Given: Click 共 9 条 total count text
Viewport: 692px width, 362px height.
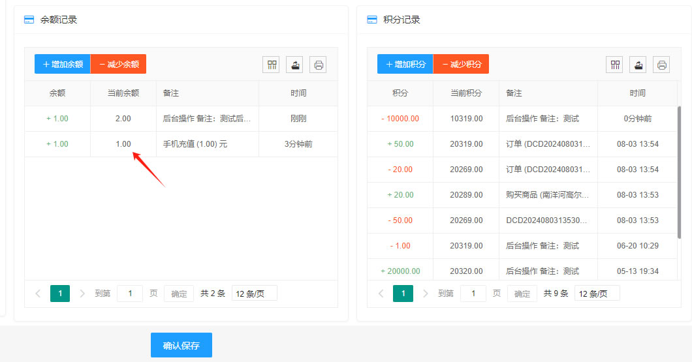Looking at the screenshot, I should [x=556, y=294].
